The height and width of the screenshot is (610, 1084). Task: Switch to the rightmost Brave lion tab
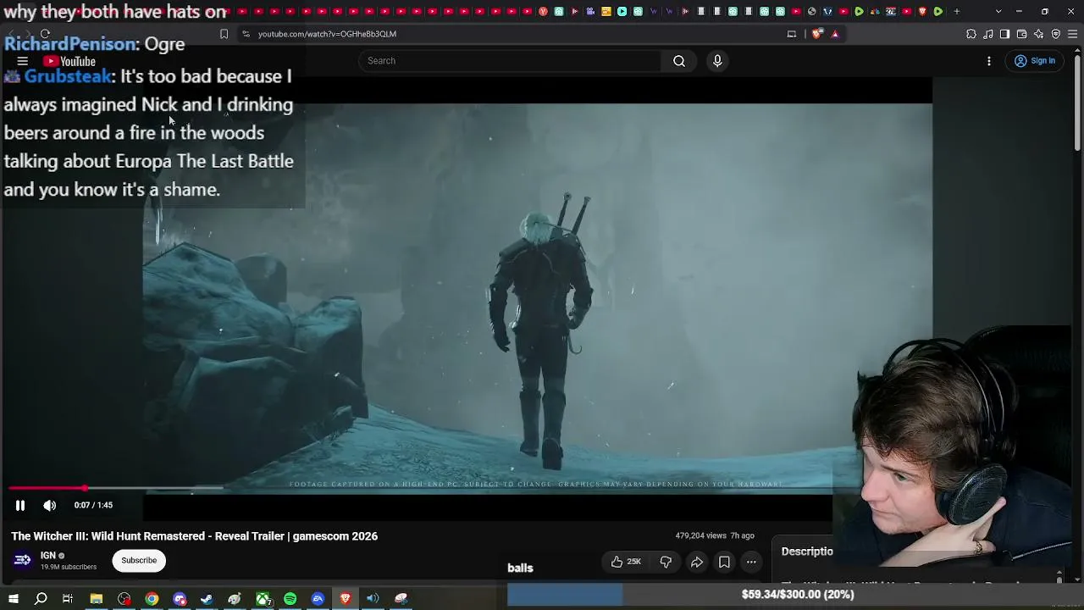[922, 12]
